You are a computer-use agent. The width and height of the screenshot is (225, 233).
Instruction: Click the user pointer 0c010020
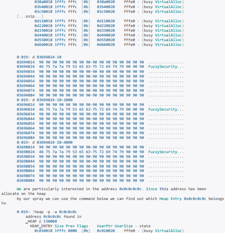click(x=106, y=231)
